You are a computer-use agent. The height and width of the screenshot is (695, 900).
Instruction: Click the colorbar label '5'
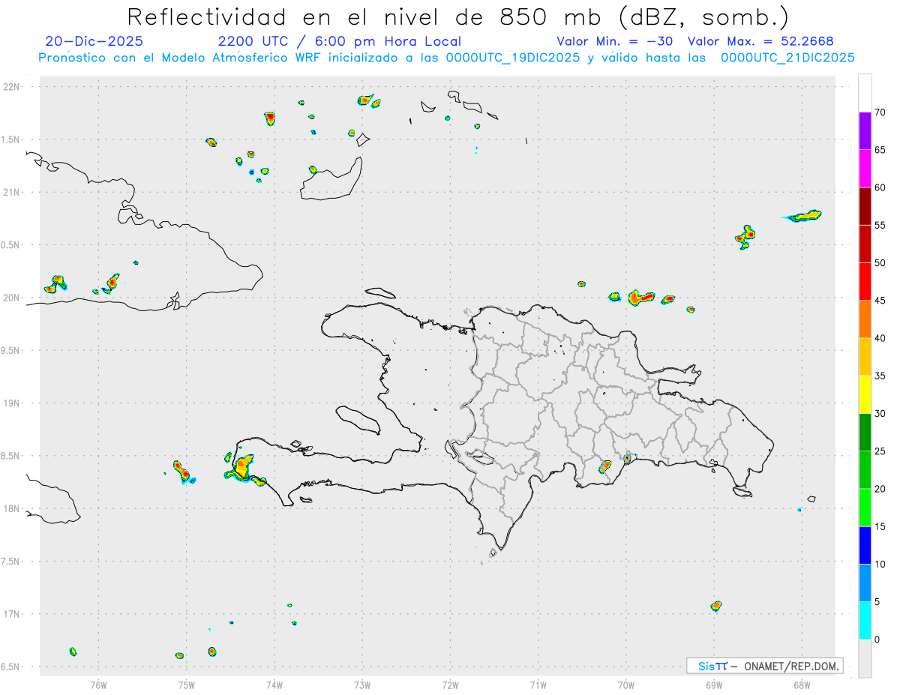click(x=877, y=602)
